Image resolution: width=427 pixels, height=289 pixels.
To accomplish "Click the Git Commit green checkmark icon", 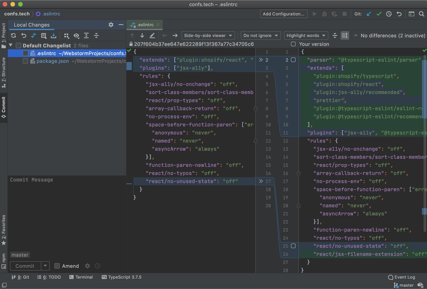I will coord(379,14).
